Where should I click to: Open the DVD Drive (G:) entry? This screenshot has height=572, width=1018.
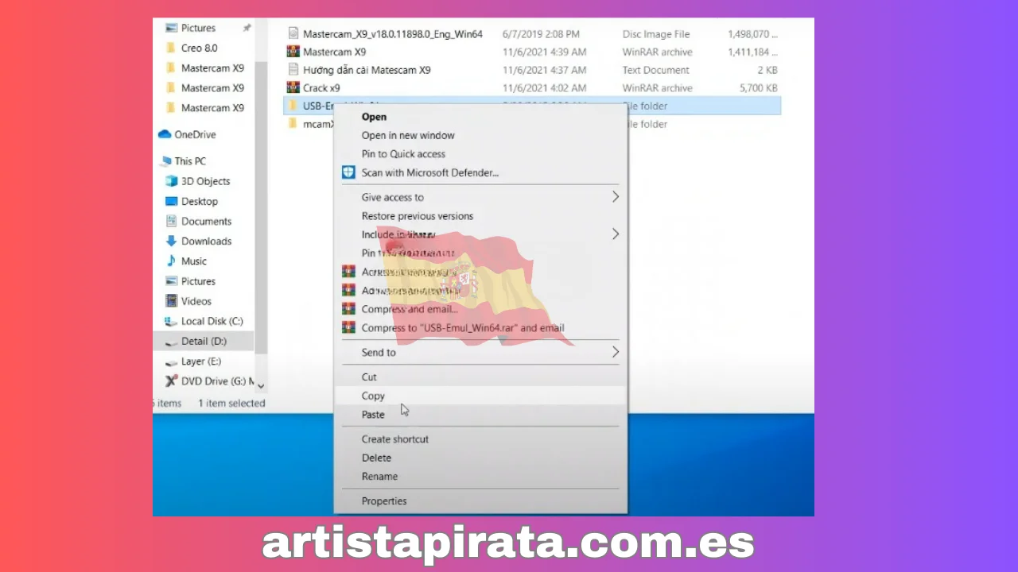point(209,381)
